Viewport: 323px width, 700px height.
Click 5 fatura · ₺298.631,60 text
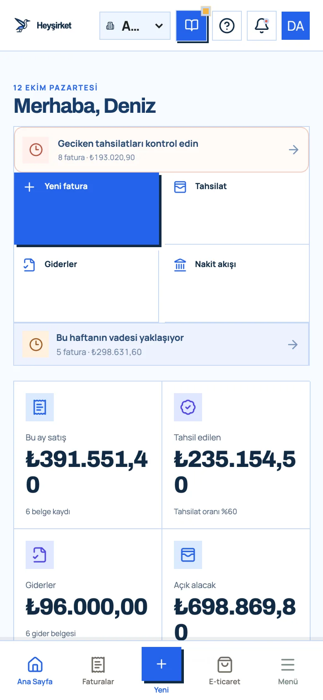pos(99,352)
